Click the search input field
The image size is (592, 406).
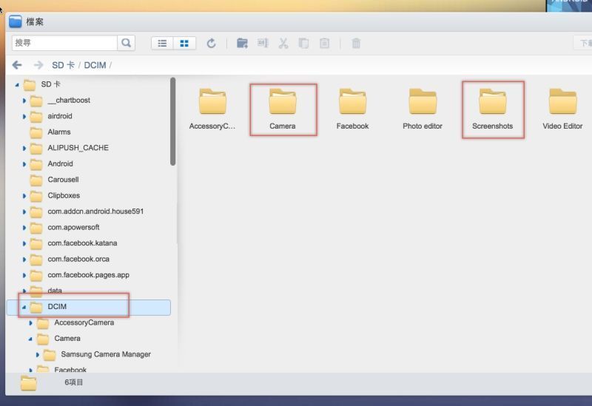(64, 43)
